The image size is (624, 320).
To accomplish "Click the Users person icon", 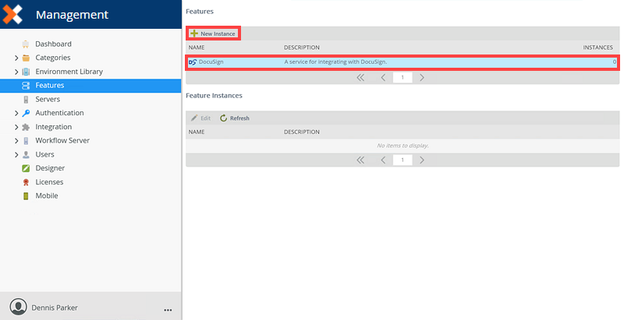I will pos(26,154).
